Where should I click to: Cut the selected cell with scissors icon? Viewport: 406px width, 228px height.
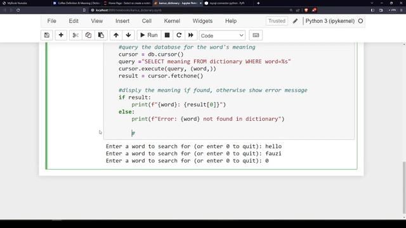click(x=75, y=35)
